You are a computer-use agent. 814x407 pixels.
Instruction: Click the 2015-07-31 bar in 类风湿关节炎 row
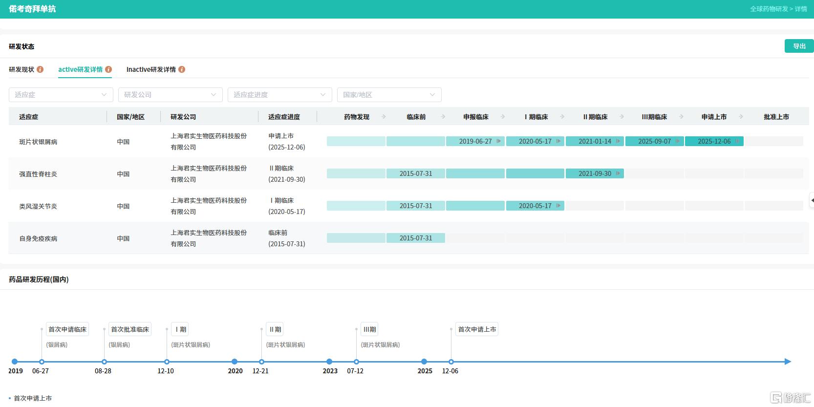coord(416,206)
